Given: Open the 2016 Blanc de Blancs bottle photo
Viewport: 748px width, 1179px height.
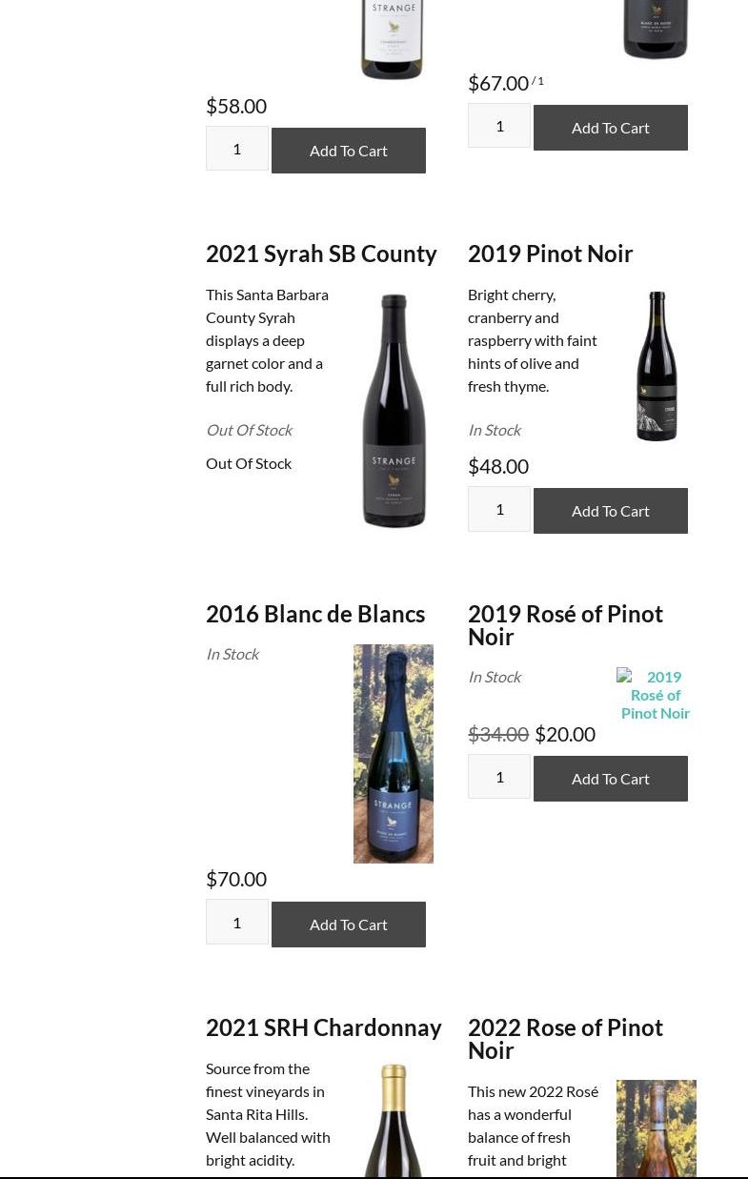Looking at the screenshot, I should point(394,753).
